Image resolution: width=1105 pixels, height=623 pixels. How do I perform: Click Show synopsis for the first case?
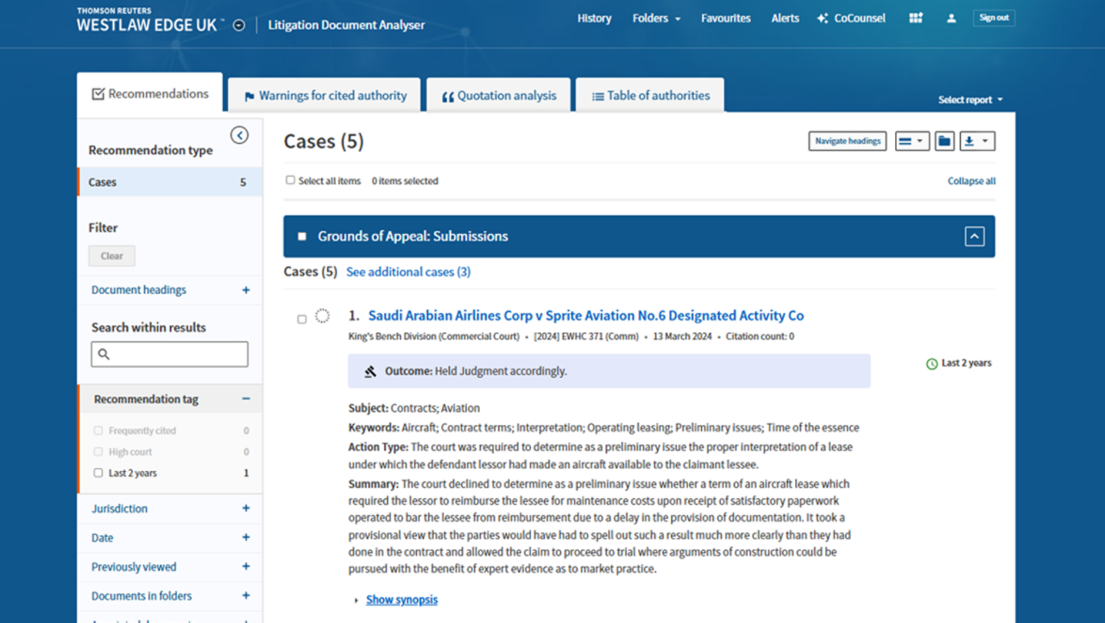pyautogui.click(x=401, y=599)
